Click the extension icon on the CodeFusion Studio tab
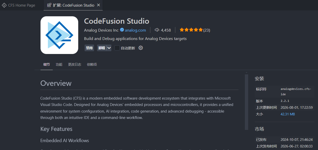This screenshot has width=318, height=150. tap(49, 5)
